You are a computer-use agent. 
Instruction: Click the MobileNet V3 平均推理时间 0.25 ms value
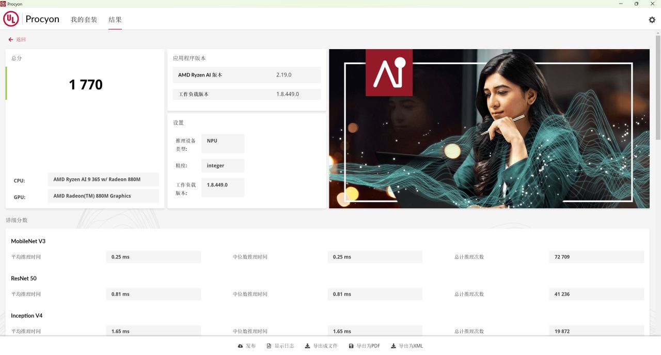click(153, 257)
